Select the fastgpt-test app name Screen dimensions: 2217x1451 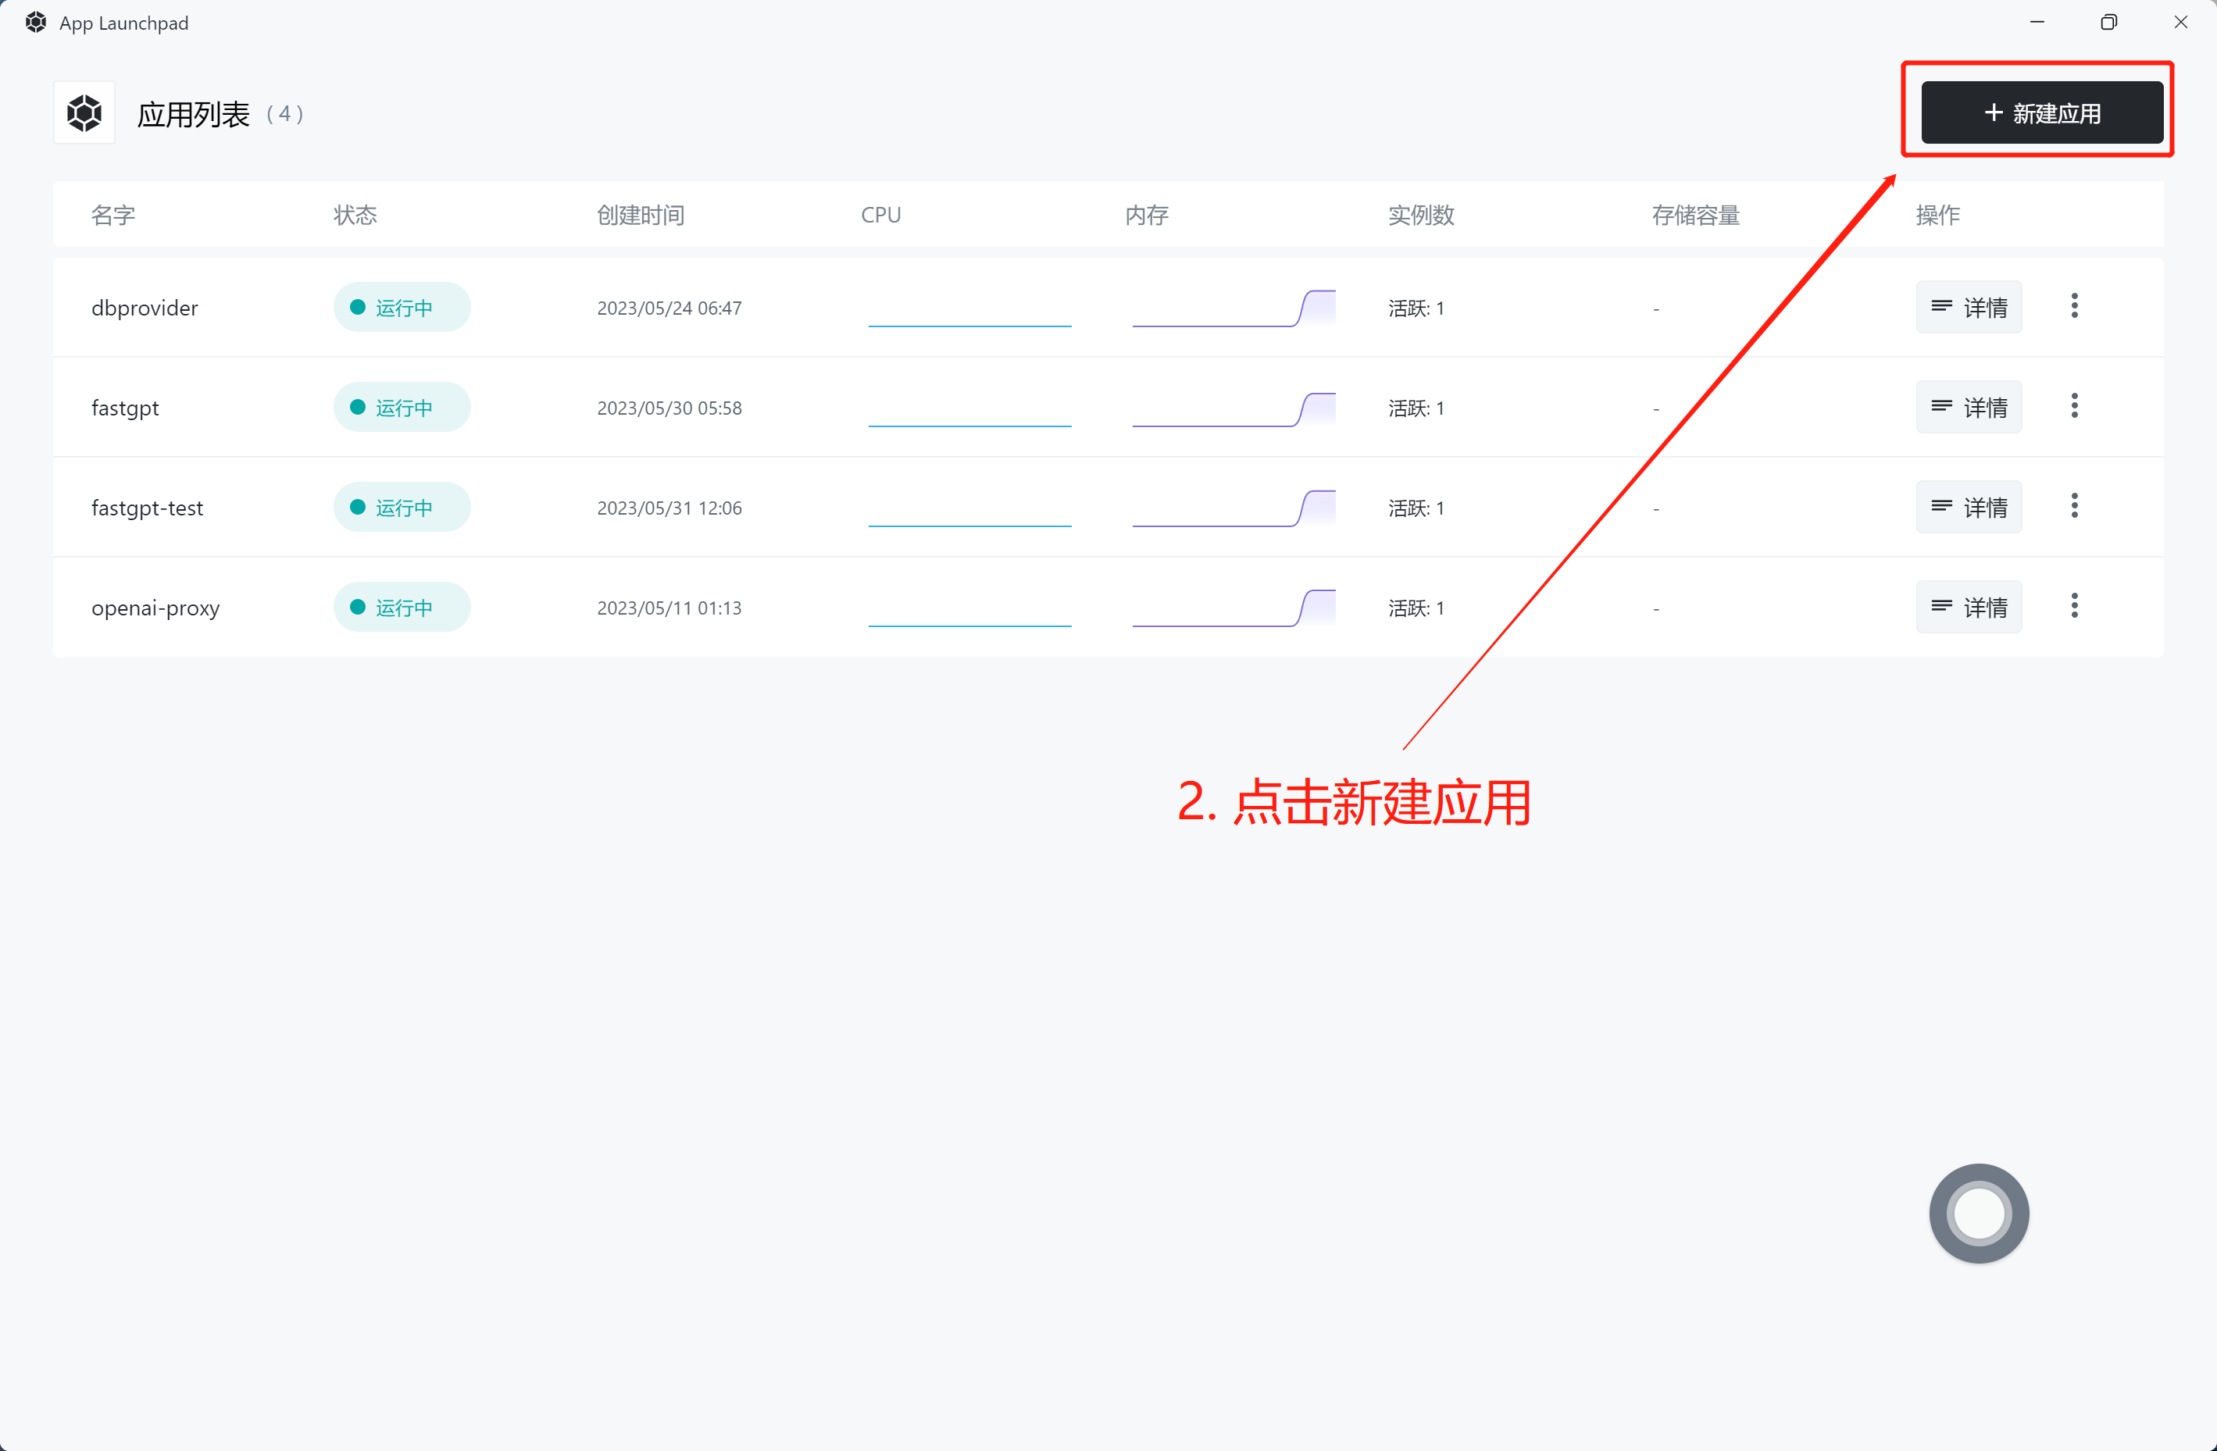click(x=147, y=508)
